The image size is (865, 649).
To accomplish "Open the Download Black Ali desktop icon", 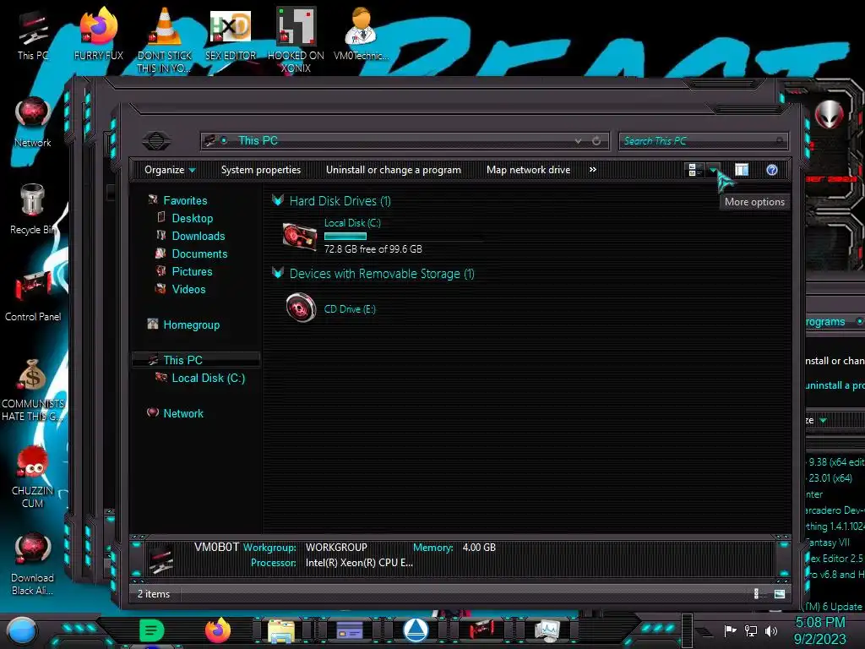I will click(x=33, y=564).
